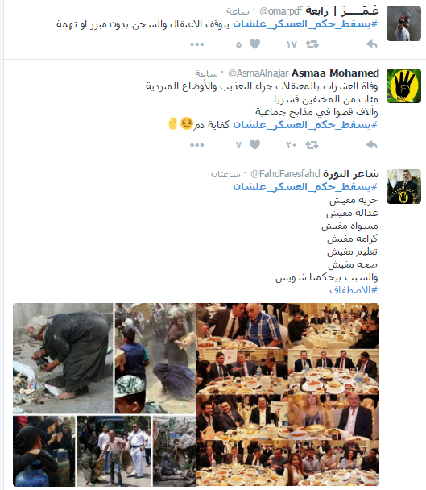Open FahdFaresfahd's profile avatar
The width and height of the screenshot is (426, 490).
point(403,186)
